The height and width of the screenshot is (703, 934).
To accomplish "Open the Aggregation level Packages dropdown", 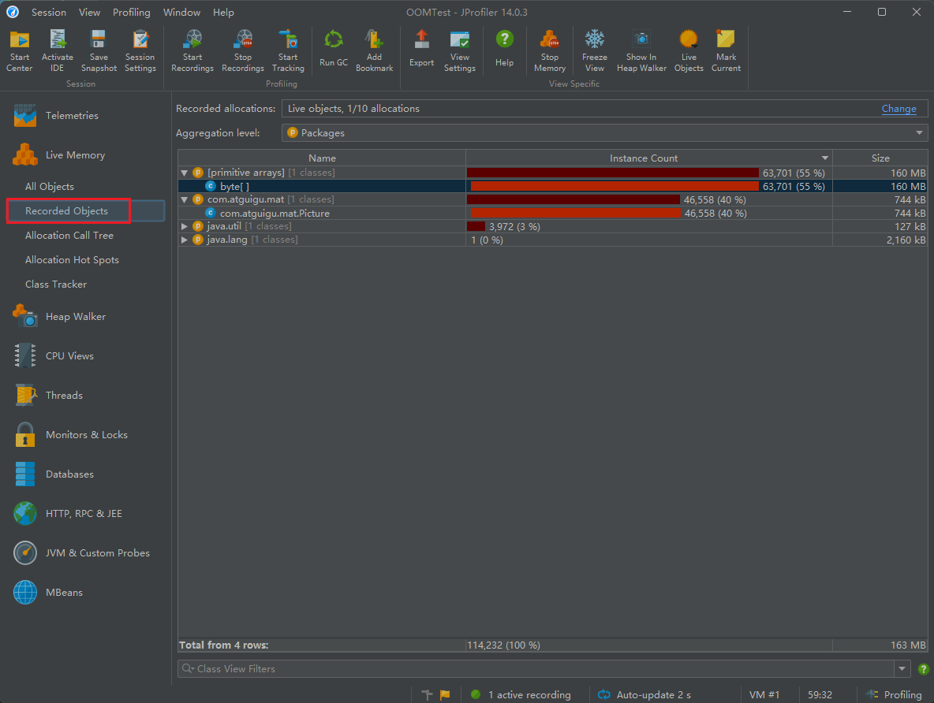I will (604, 132).
